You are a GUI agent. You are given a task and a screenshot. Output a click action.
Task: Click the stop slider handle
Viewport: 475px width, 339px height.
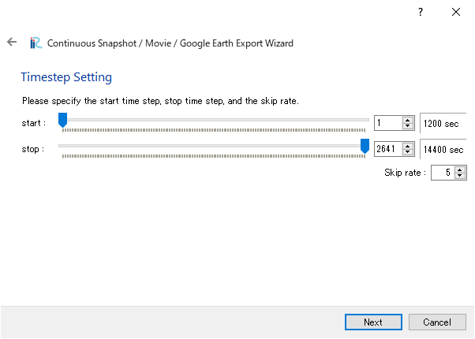[365, 146]
